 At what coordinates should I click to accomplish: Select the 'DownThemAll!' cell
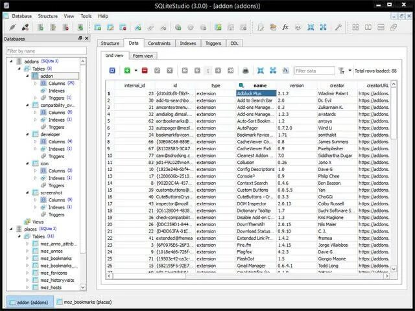pyautogui.click(x=256, y=224)
